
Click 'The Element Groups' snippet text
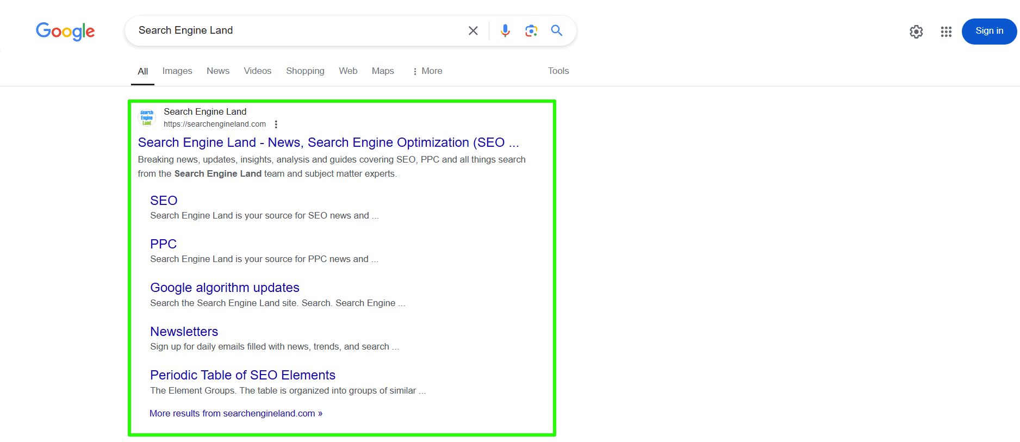288,391
